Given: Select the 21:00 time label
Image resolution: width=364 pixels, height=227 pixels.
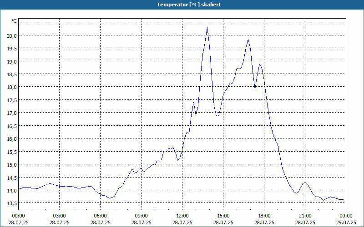Looking at the screenshot, I should tap(305, 216).
